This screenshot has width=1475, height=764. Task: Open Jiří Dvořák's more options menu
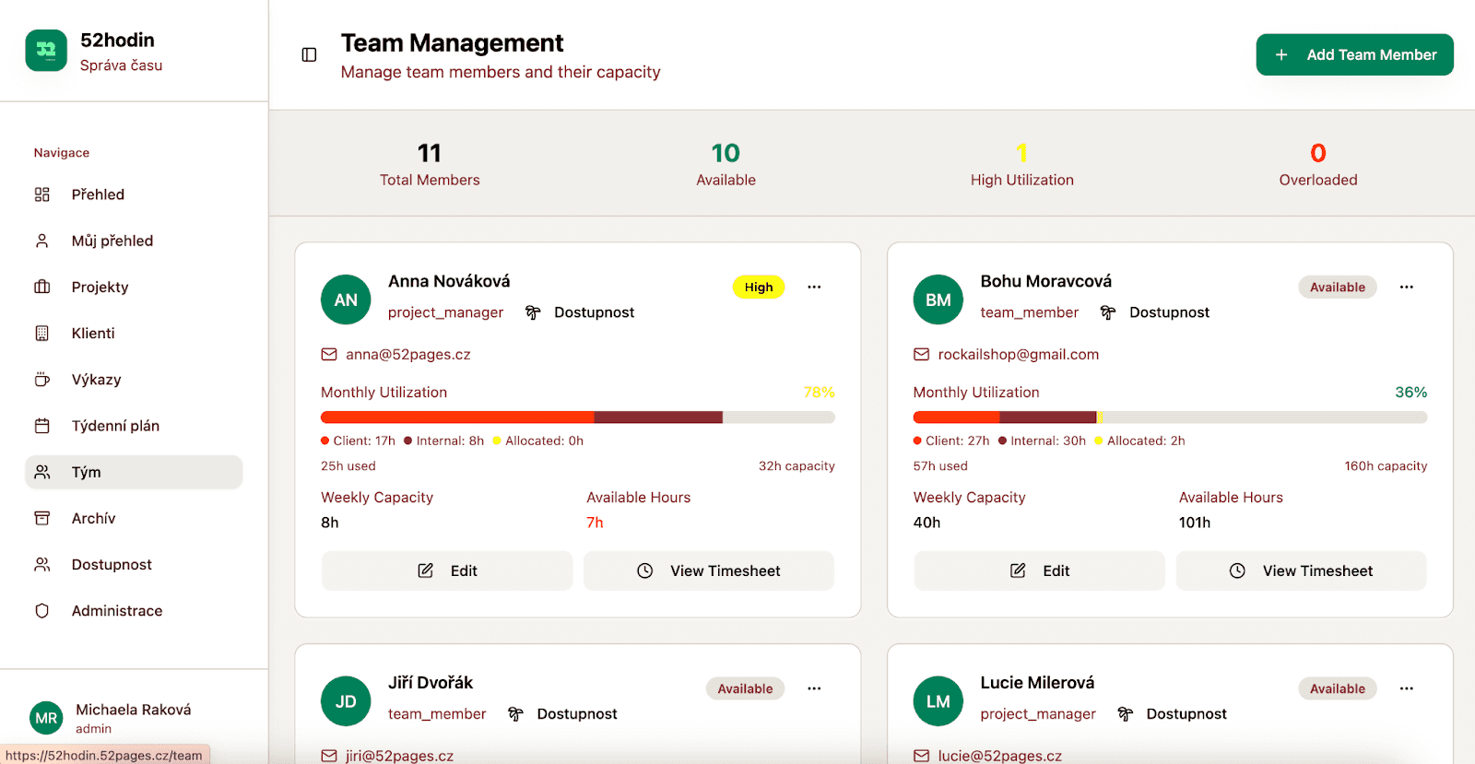(x=814, y=688)
